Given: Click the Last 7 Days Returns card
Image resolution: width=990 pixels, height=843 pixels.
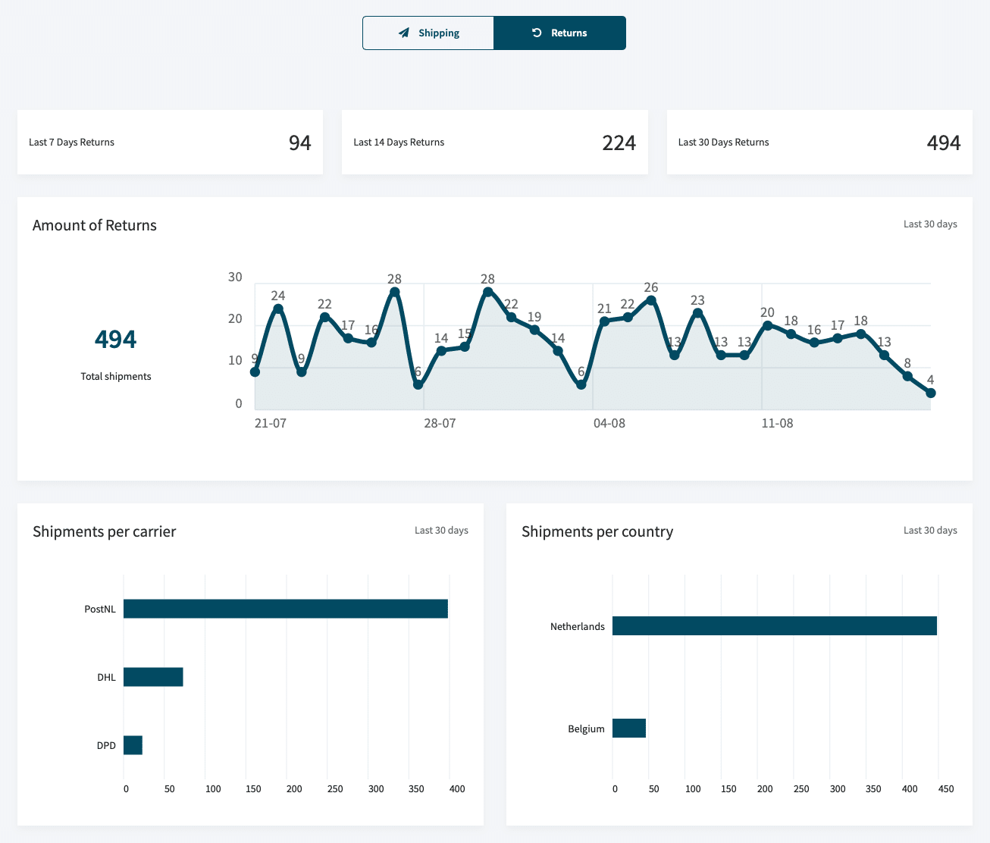Looking at the screenshot, I should click(x=170, y=142).
